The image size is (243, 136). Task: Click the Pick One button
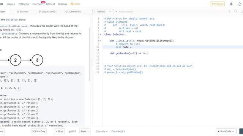click(x=39, y=131)
